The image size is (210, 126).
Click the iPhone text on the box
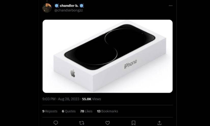click(x=130, y=64)
